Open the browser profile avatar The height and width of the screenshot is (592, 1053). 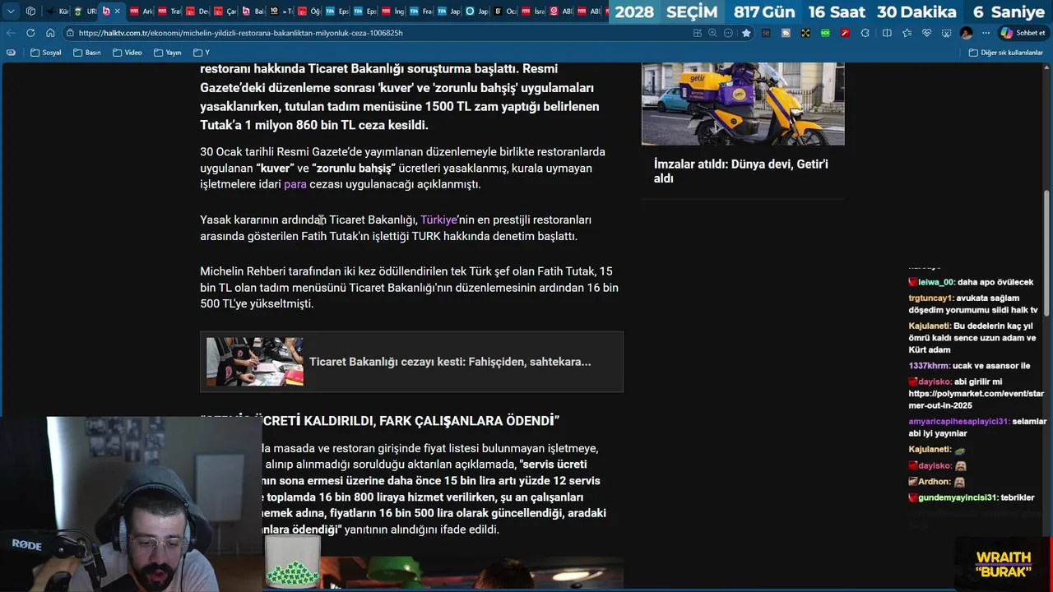pos(966,33)
